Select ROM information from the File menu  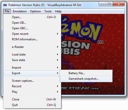tap(32, 39)
